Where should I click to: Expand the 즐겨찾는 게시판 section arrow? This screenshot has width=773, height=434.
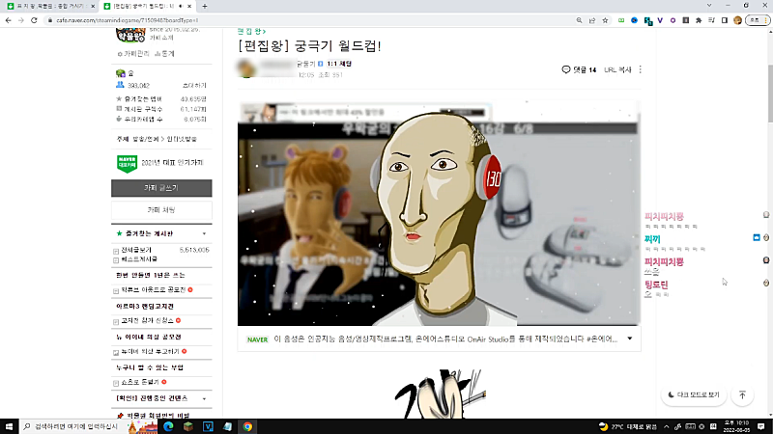(x=204, y=233)
